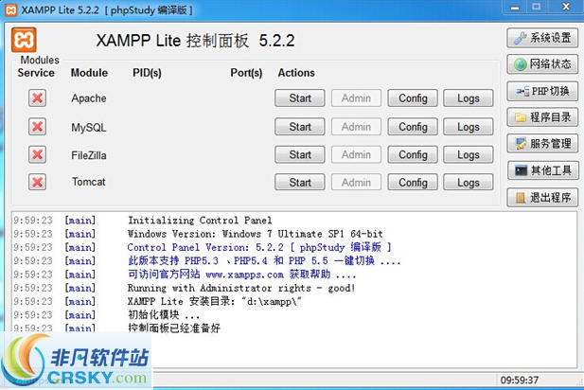Open 网络状态 network status

[542, 64]
